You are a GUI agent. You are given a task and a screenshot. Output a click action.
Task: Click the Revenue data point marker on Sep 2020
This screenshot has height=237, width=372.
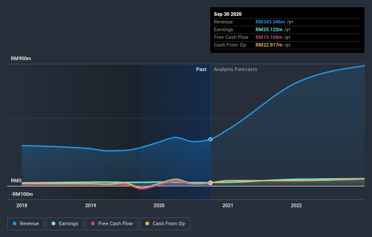pyautogui.click(x=210, y=139)
